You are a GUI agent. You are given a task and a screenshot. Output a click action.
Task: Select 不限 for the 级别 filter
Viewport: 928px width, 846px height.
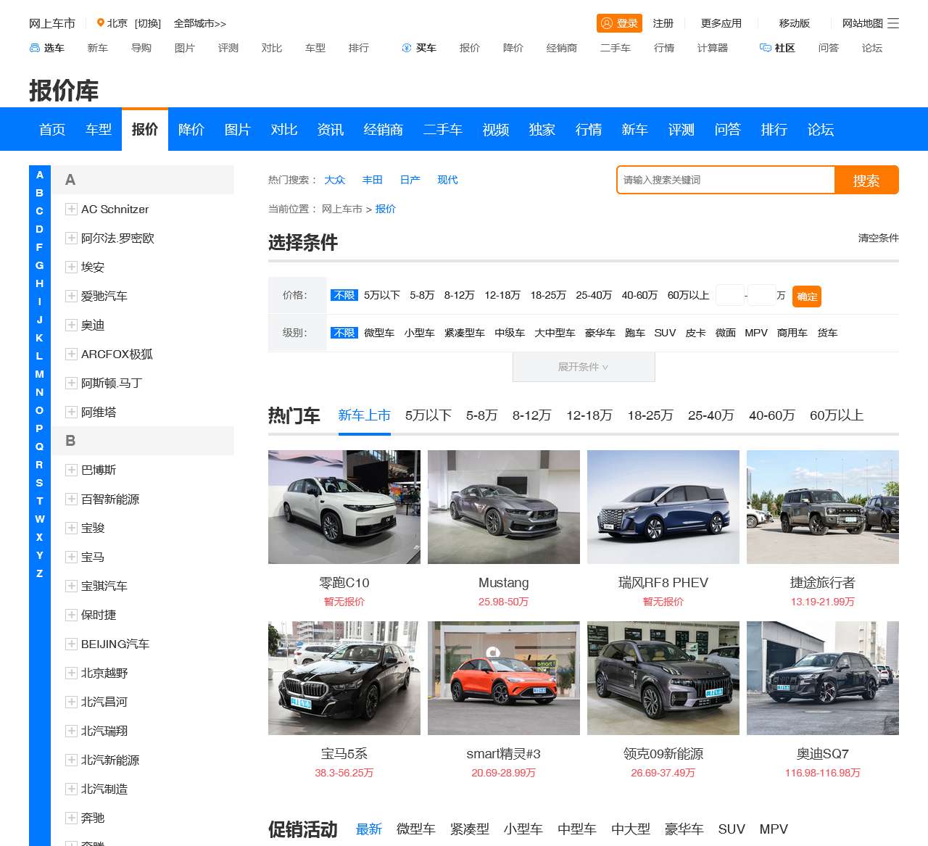click(x=344, y=333)
